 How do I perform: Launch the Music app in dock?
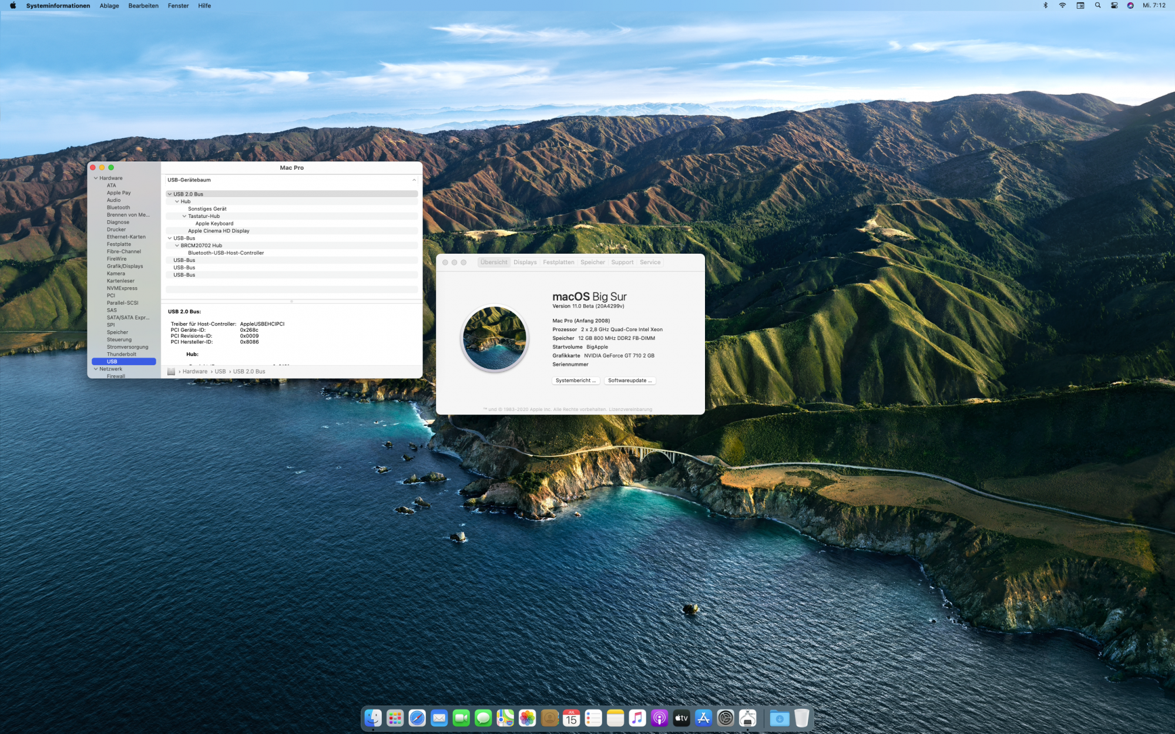637,718
